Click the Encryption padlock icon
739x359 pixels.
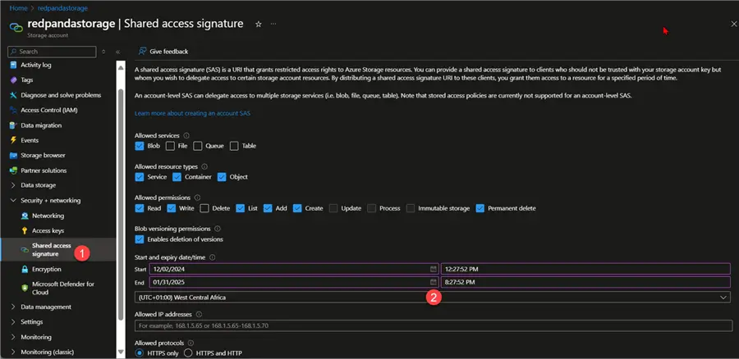coord(25,269)
